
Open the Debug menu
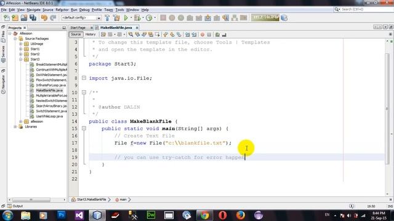point(84,10)
